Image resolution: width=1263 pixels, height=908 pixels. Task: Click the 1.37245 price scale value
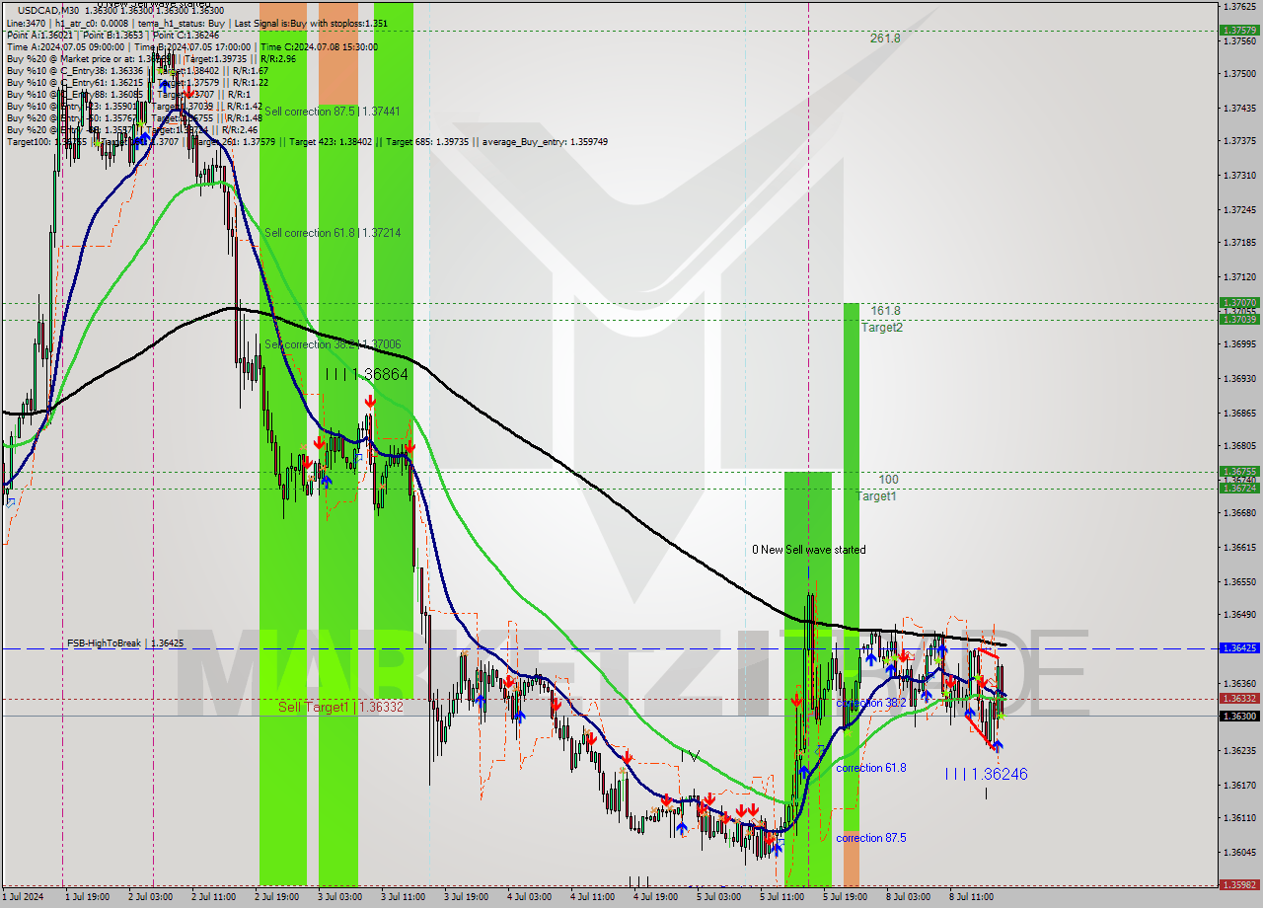[x=1239, y=209]
